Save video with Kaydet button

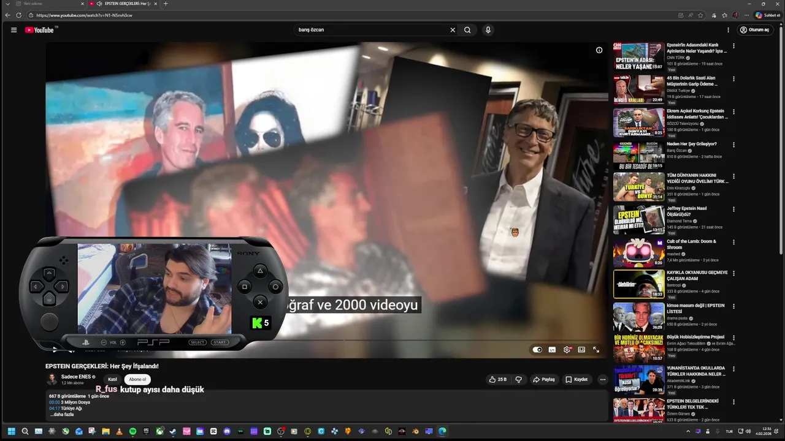point(576,380)
